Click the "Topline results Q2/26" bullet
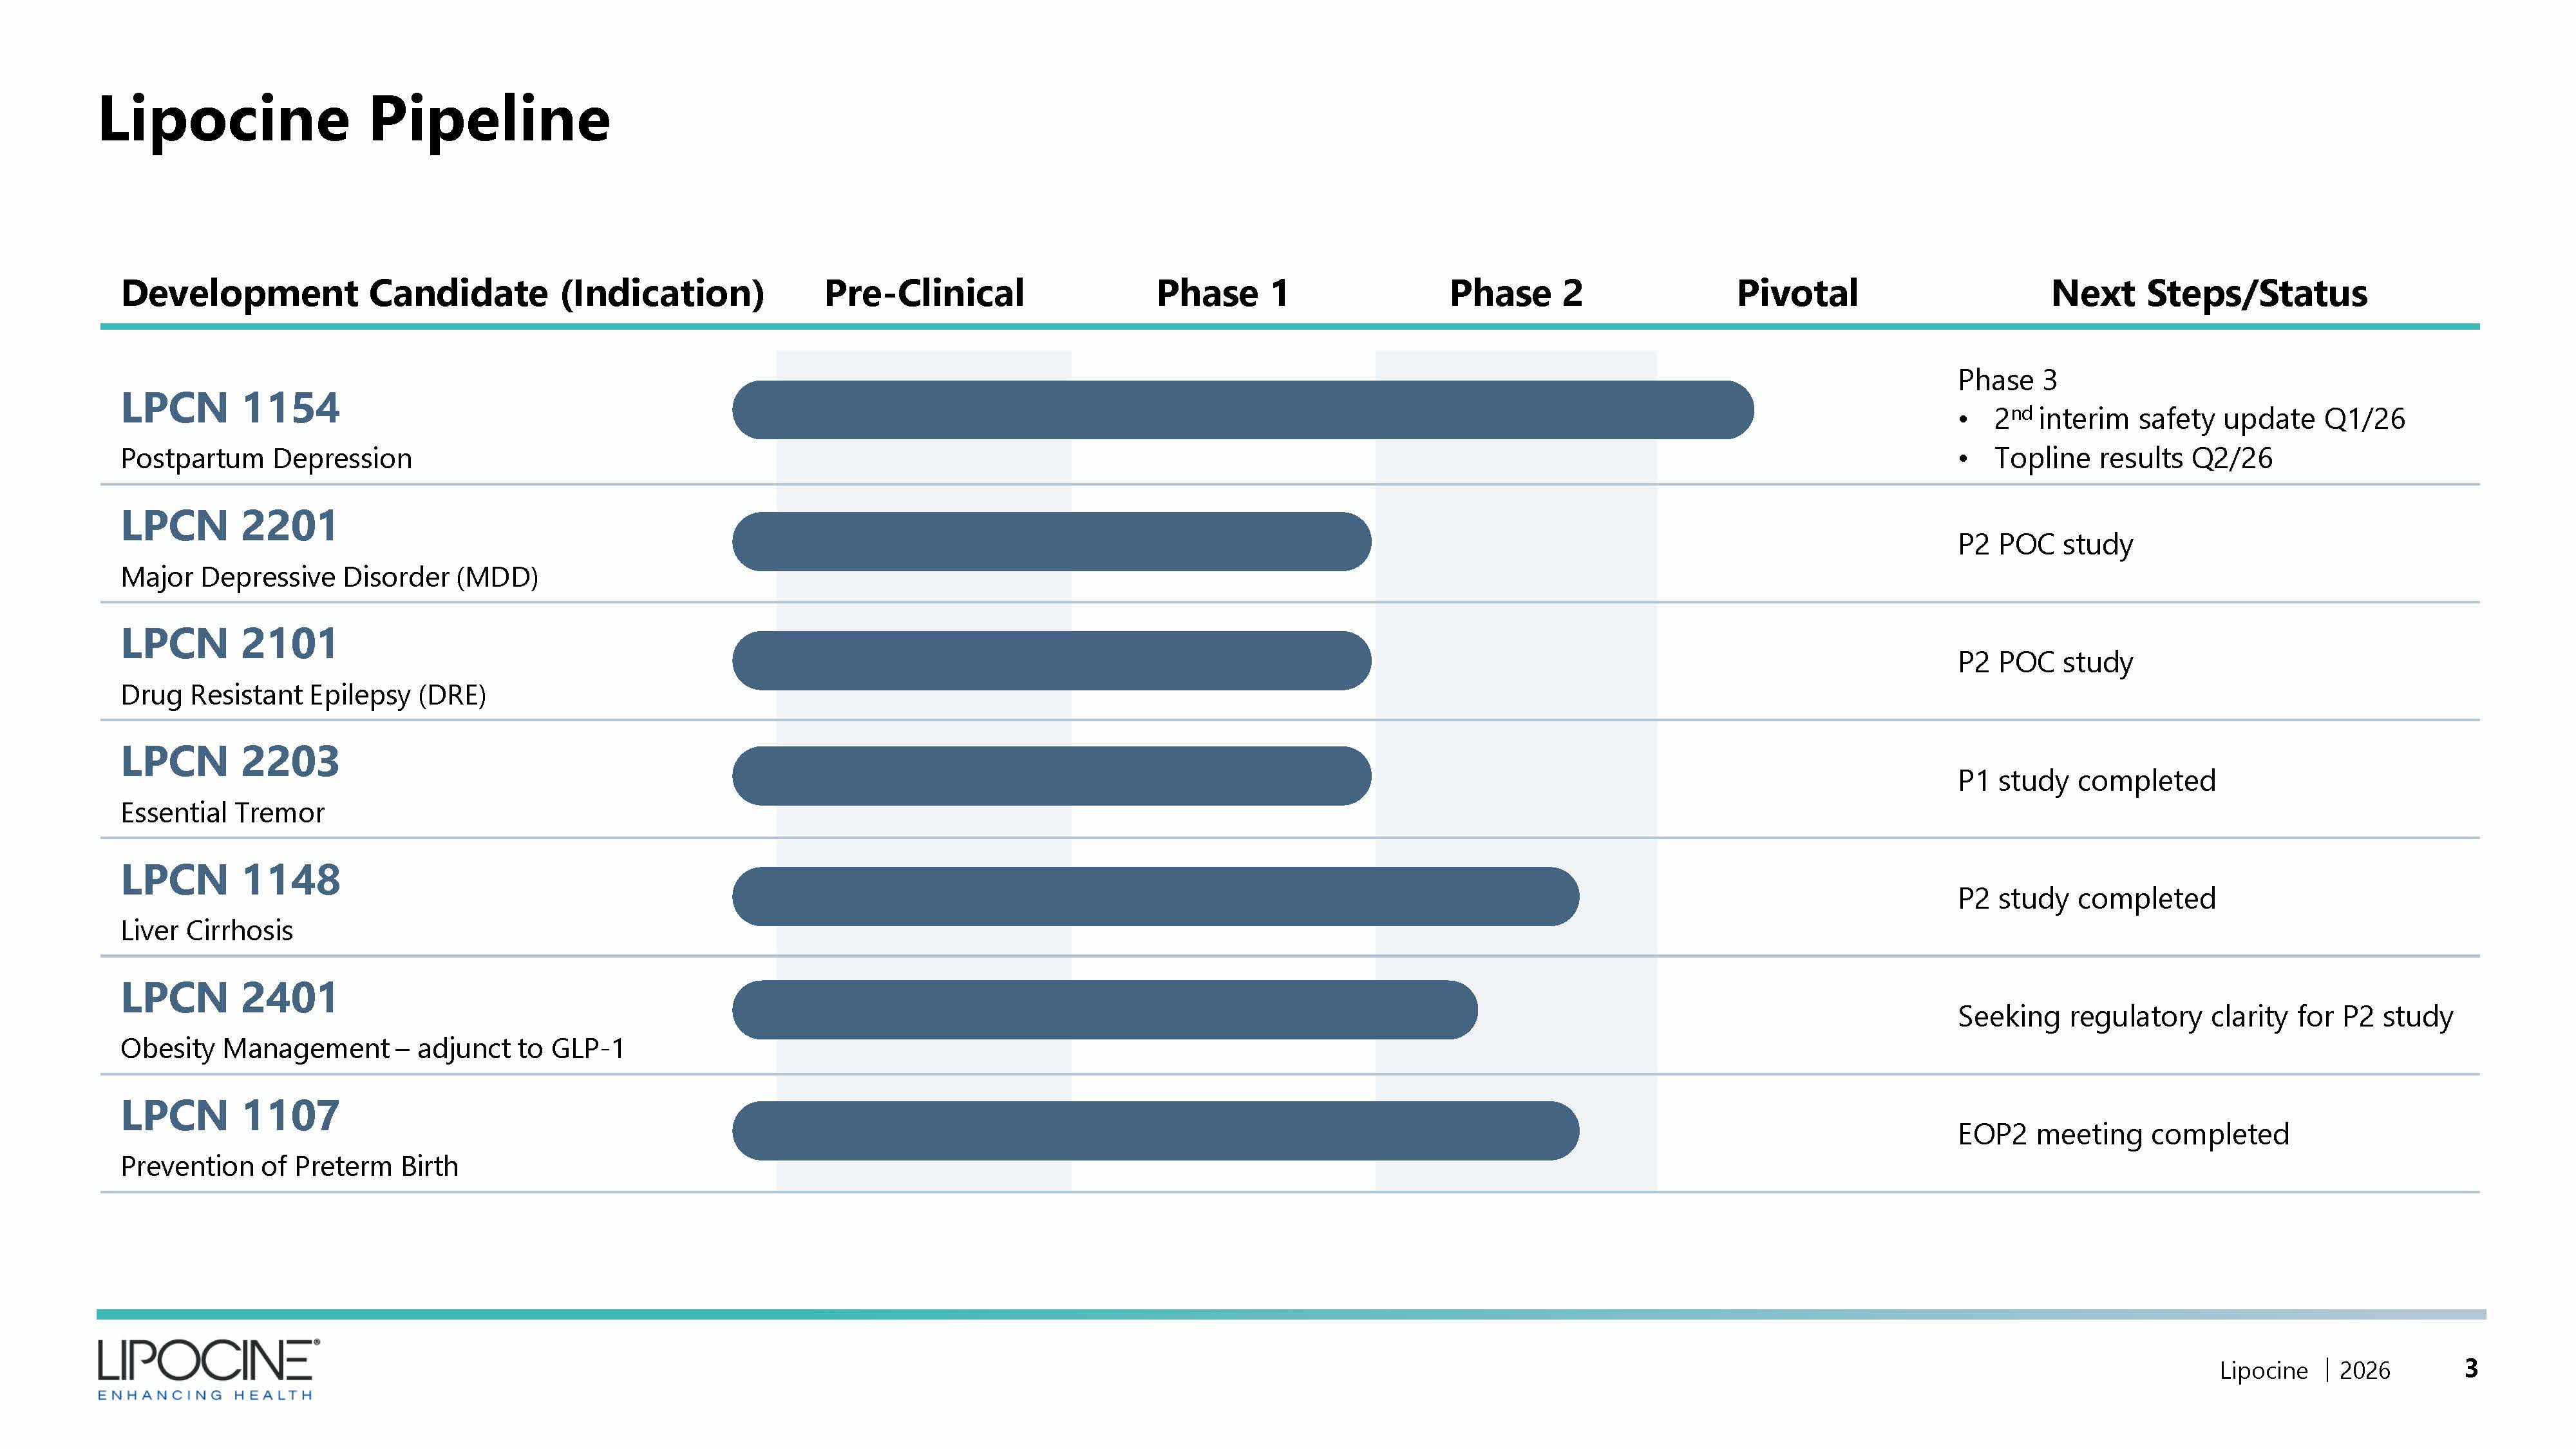The height and width of the screenshot is (1449, 2576). 2132,458
